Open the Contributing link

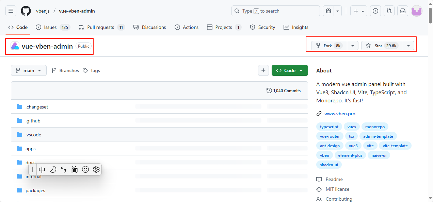tap(339, 199)
